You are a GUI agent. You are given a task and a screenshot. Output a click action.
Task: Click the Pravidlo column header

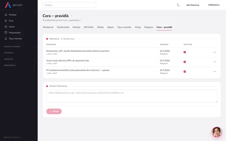pyautogui.click(x=51, y=45)
